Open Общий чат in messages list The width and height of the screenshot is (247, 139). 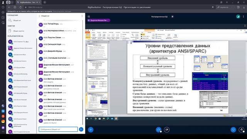coord(17,20)
